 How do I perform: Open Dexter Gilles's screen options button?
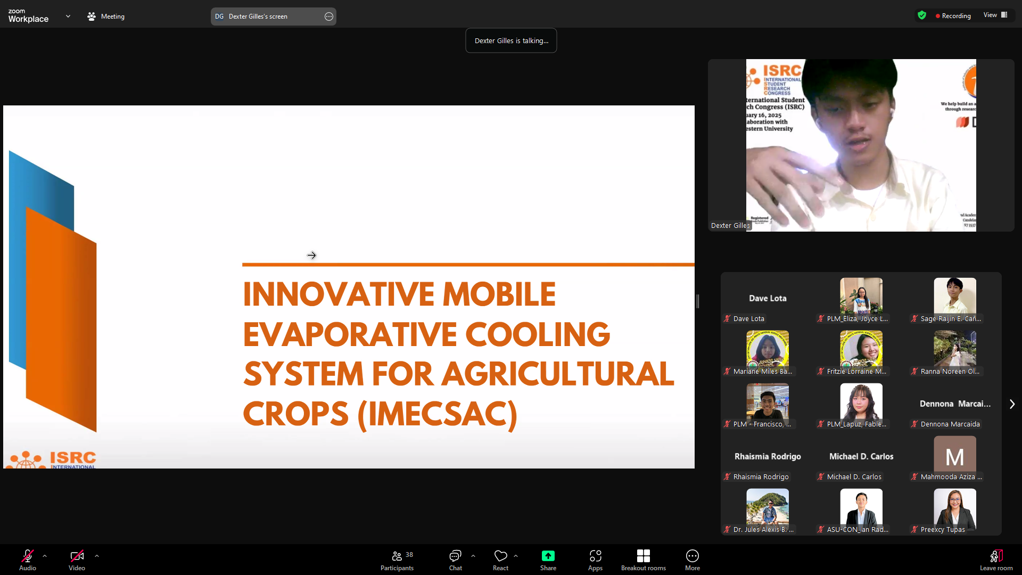tap(329, 17)
